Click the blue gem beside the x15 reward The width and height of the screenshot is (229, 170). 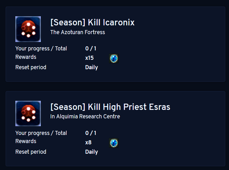[x=114, y=58]
